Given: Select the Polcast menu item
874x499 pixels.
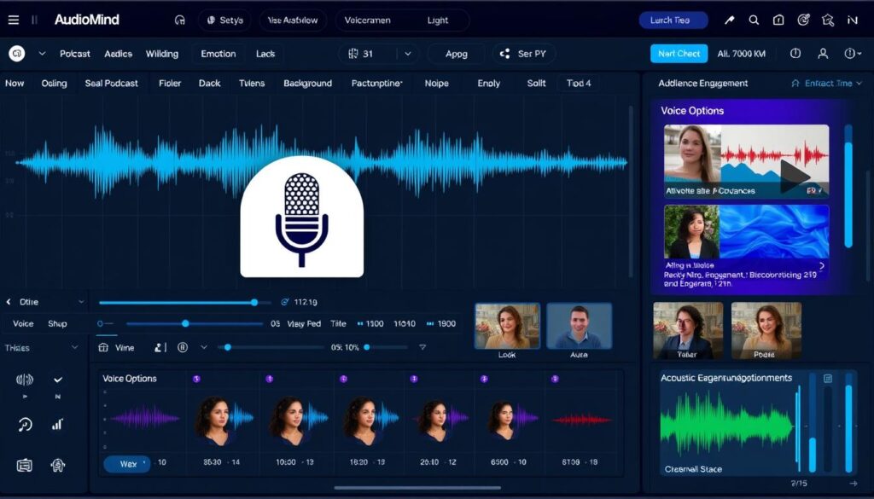Looking at the screenshot, I should pyautogui.click(x=75, y=54).
